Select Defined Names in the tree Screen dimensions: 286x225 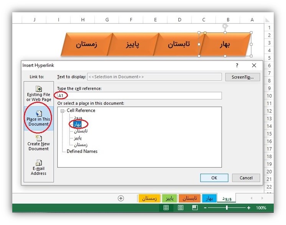pyautogui.click(x=82, y=151)
